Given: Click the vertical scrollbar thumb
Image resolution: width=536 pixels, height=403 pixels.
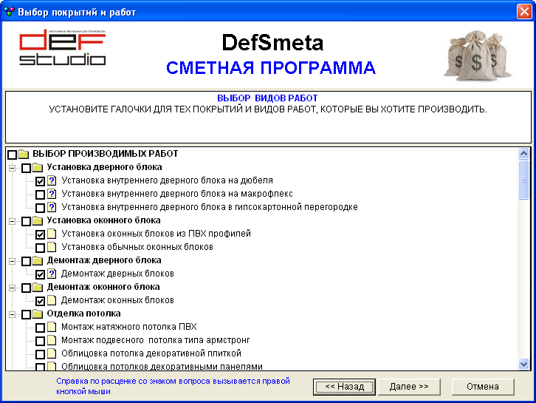Looking at the screenshot, I should click(x=523, y=180).
